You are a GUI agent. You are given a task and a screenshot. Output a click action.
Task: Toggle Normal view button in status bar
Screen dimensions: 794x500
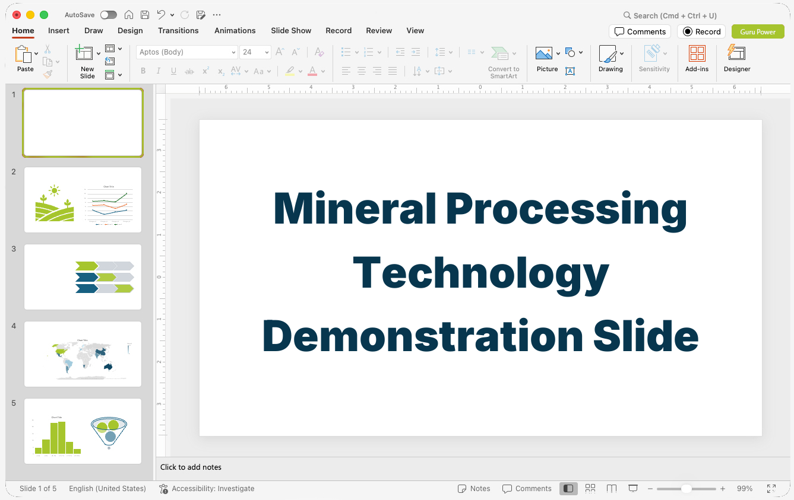click(569, 489)
